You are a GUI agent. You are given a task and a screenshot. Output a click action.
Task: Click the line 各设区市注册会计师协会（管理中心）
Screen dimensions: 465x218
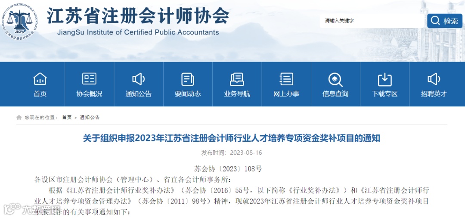pyautogui.click(x=133, y=180)
